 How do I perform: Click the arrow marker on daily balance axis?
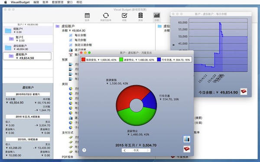coord(173,45)
